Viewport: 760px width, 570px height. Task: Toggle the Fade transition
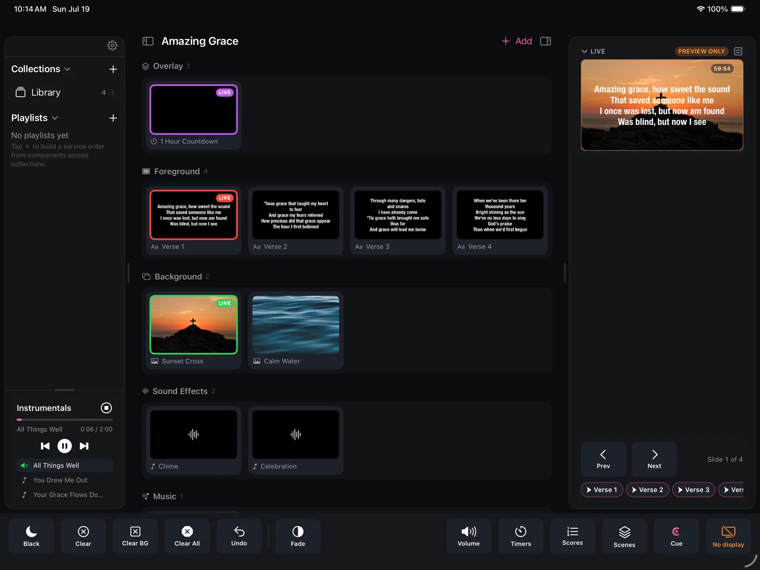(298, 536)
